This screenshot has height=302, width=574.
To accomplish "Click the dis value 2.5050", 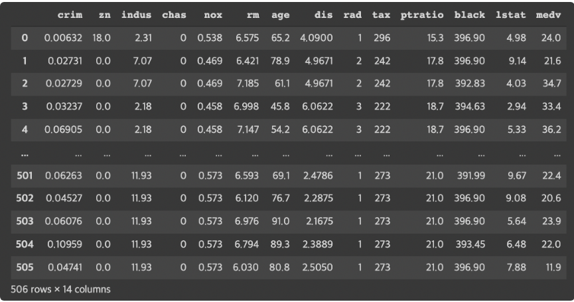I will pos(317,267).
